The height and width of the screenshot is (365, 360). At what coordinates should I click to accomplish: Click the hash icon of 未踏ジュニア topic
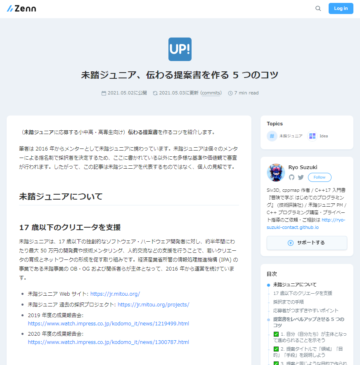coord(272,136)
